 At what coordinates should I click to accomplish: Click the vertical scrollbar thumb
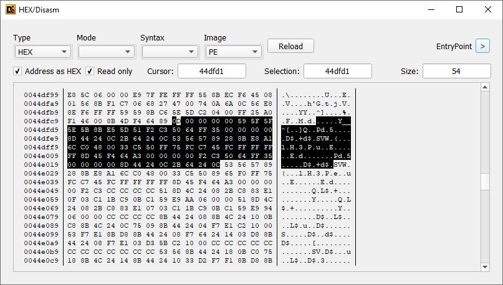(x=485, y=182)
